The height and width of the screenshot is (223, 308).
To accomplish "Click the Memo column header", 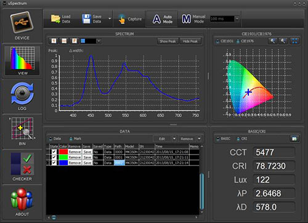I will click(194, 147).
